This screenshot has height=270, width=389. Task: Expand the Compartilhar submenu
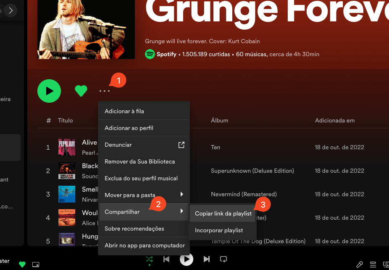pos(144,212)
